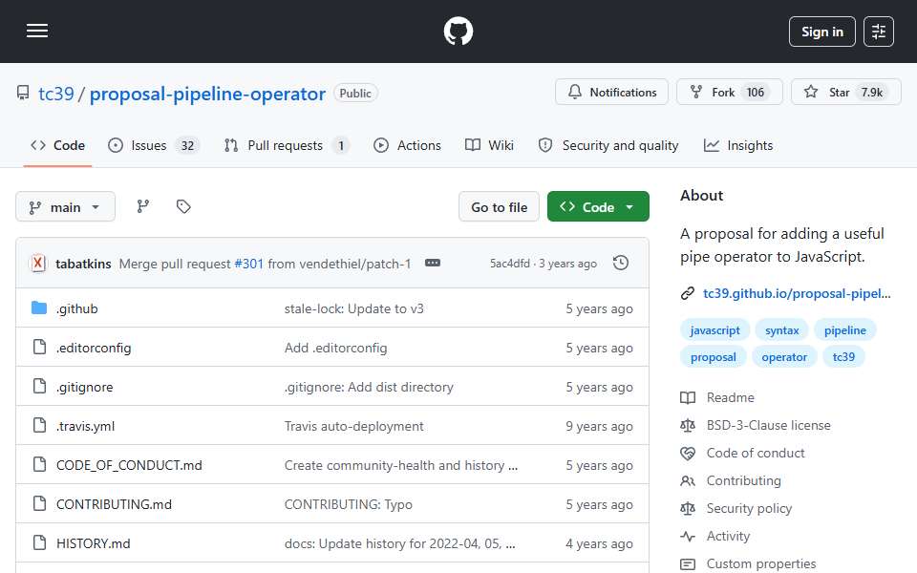917x573 pixels.
Task: Click the heart icon for Code of conduct
Action: 688,453
